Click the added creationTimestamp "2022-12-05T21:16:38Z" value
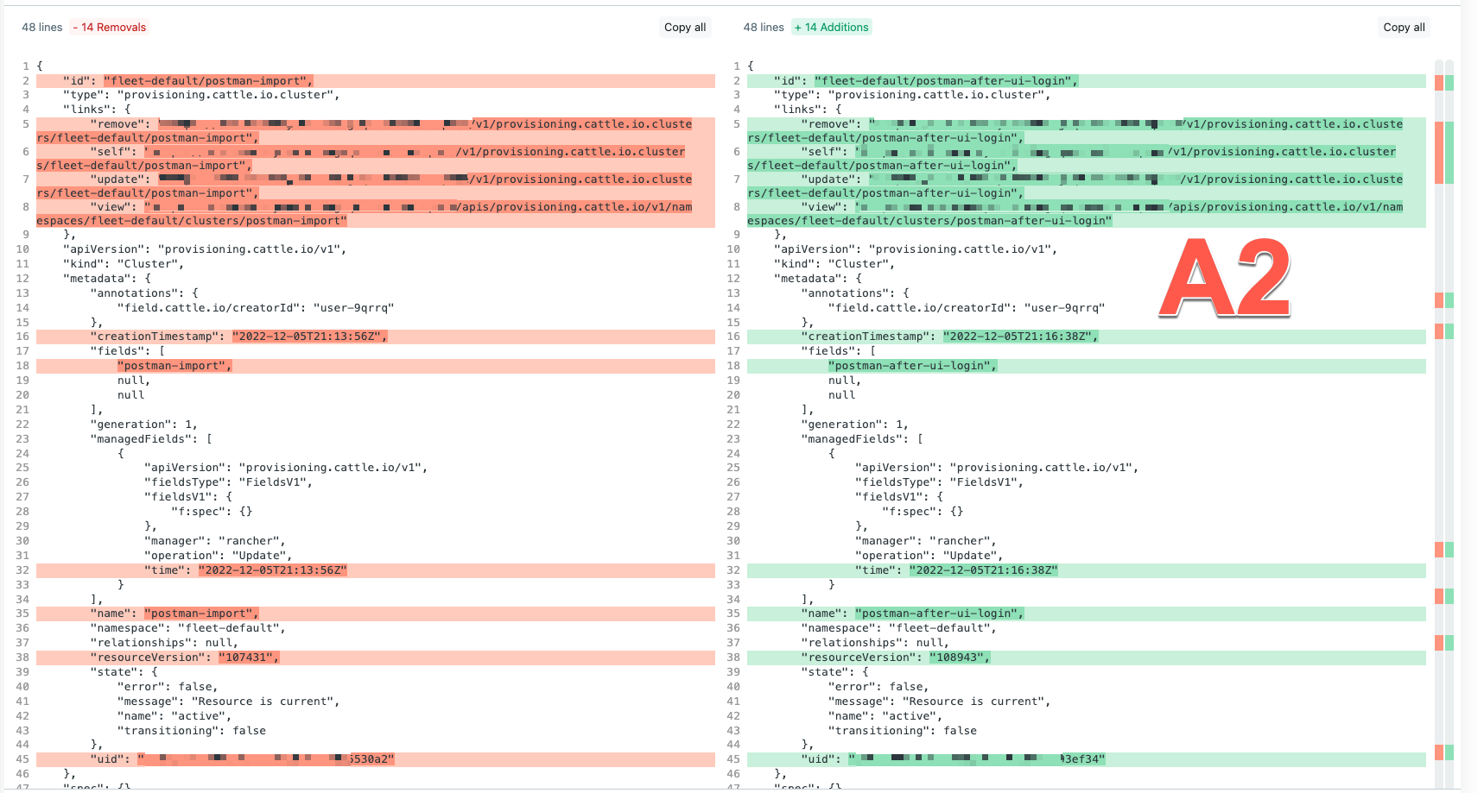Viewport: 1484px width, 793px height. pos(1020,336)
